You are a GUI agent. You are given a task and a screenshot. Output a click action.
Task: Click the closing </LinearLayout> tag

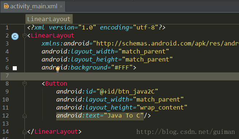(x=54, y=132)
